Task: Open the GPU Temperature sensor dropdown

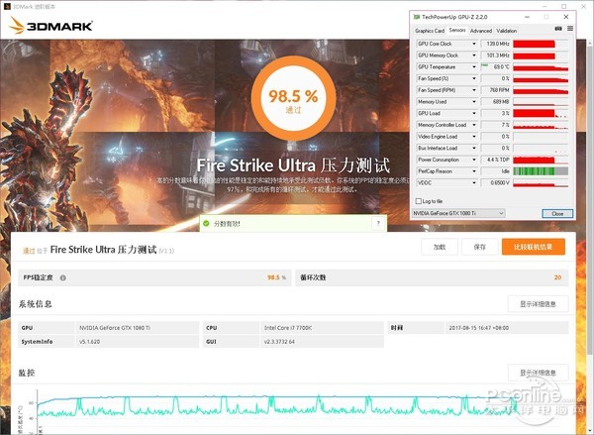Action: pos(473,67)
